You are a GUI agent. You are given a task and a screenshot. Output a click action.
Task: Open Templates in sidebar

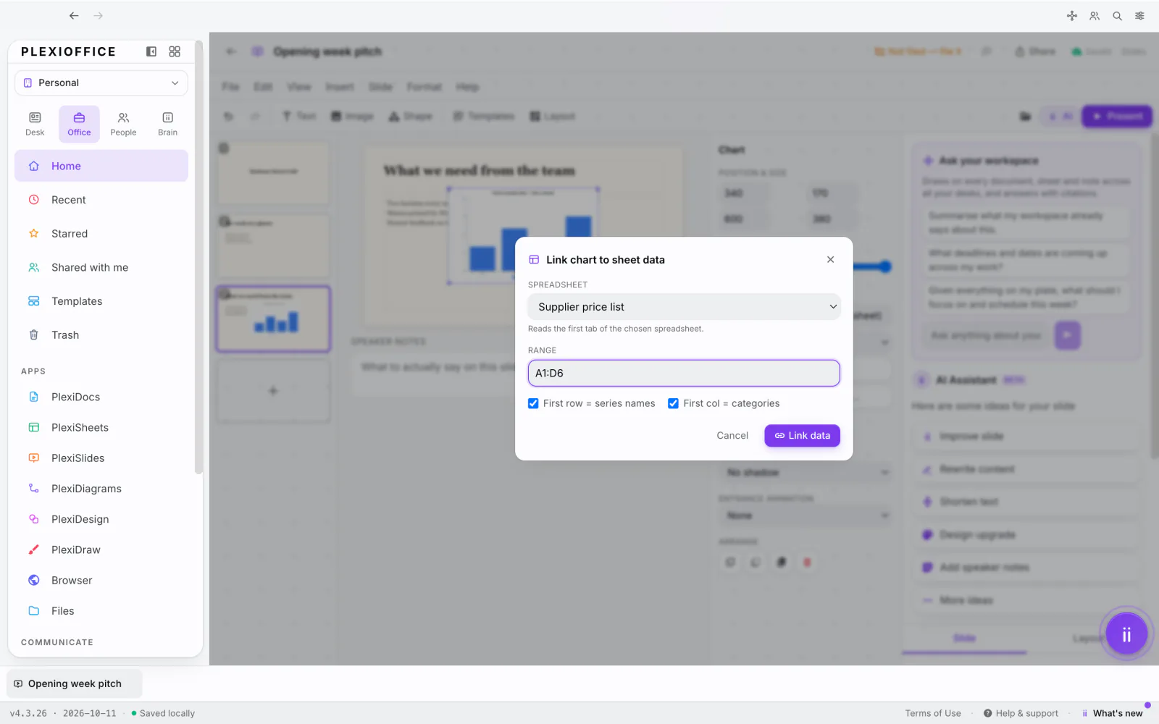point(101,301)
